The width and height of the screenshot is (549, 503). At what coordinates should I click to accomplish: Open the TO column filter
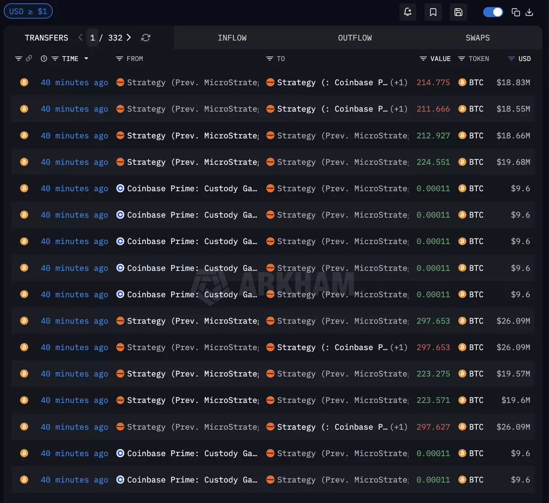coord(269,59)
